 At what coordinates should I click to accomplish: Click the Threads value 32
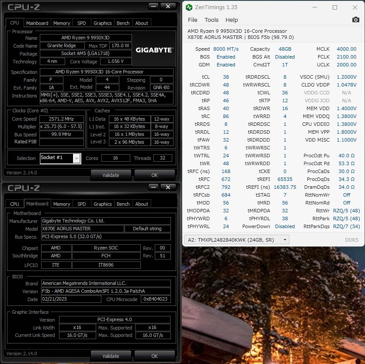tap(163, 158)
